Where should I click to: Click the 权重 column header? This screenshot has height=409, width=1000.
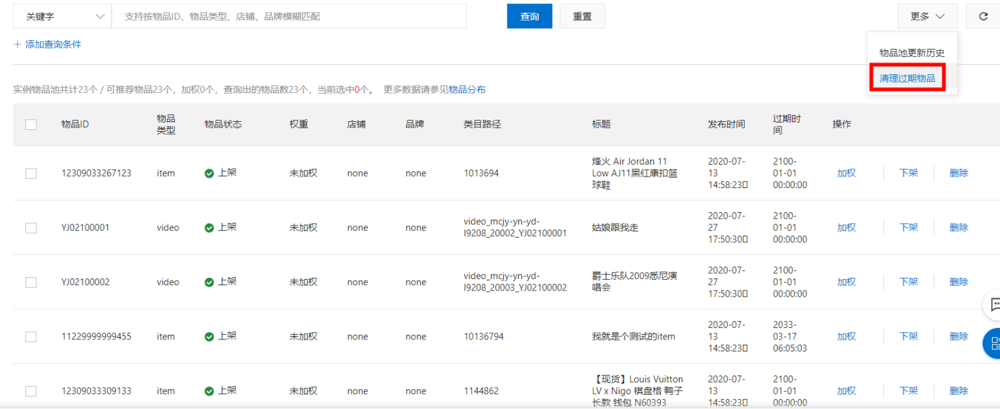pos(299,125)
